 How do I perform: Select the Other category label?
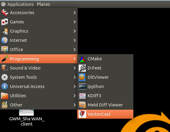[16, 105]
